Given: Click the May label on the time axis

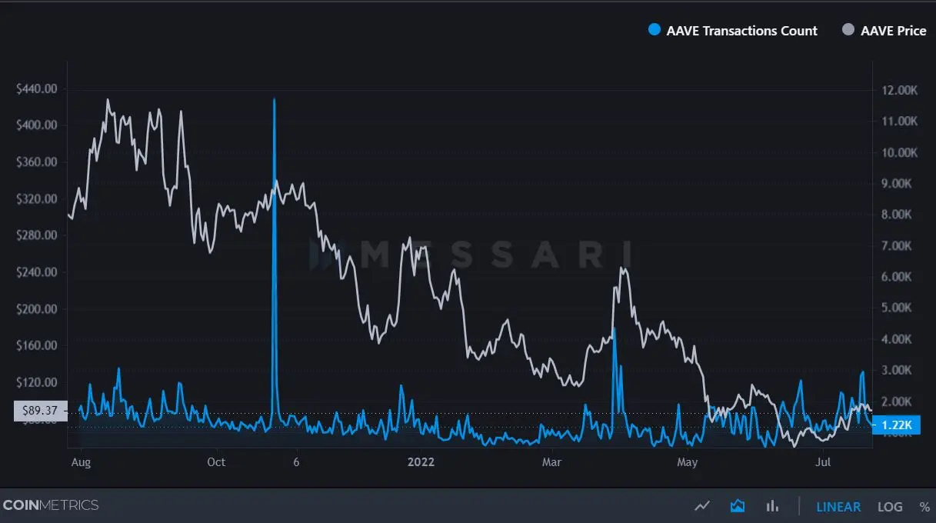Looking at the screenshot, I should 687,462.
